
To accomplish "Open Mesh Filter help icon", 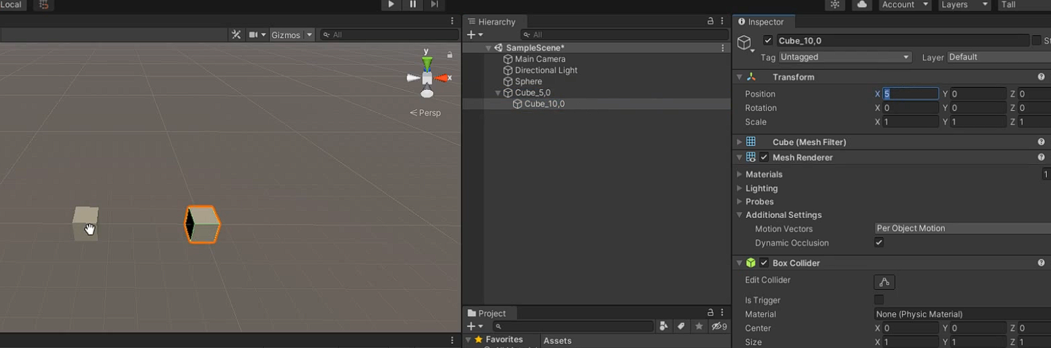I will (x=1041, y=142).
